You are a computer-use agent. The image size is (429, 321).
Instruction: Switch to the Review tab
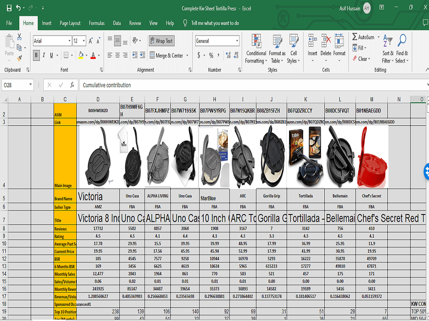point(135,23)
